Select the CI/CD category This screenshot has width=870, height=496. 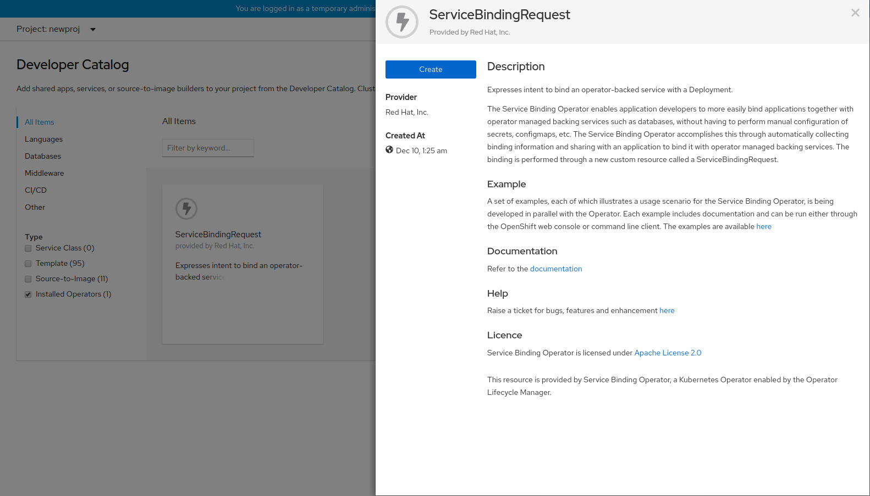[x=36, y=190]
